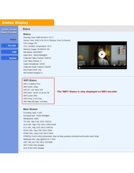134x173 pixels.
Task: Click the RTMP URL address
Action: point(44,133)
